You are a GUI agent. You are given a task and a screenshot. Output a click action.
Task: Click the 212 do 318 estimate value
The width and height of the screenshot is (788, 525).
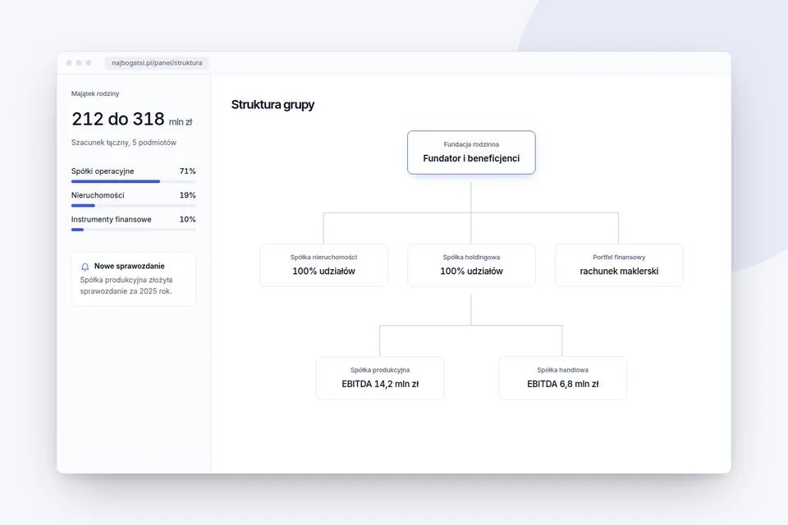(x=118, y=119)
